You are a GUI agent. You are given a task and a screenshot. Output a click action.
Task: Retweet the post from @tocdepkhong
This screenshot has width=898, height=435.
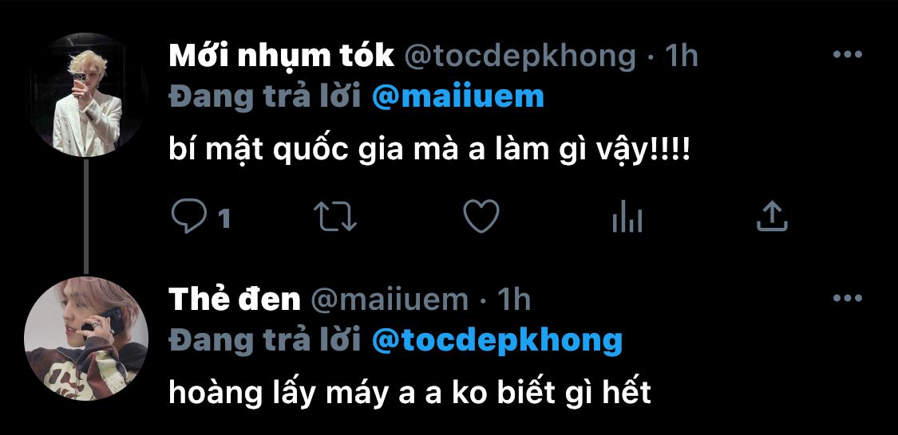click(335, 217)
